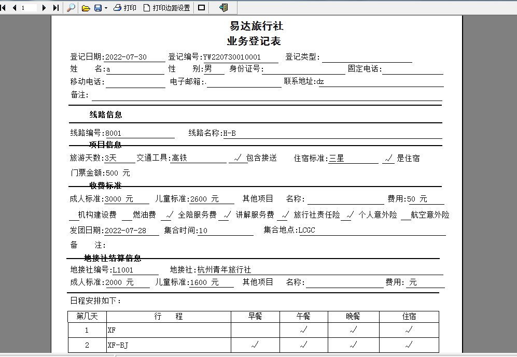This screenshot has height=357, width=517.
Task: Click settlement child standard 1600 元
Action: [204, 282]
